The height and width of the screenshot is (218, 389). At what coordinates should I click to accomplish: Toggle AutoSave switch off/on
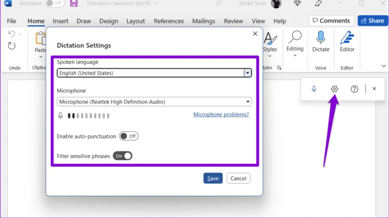tap(54, 4)
